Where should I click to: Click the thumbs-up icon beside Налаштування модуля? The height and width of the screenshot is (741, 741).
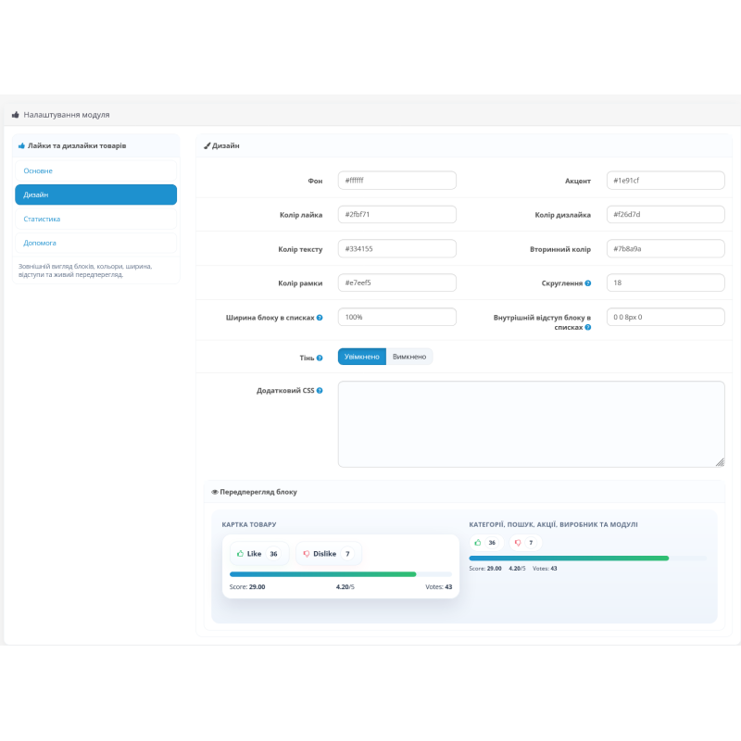pyautogui.click(x=15, y=115)
